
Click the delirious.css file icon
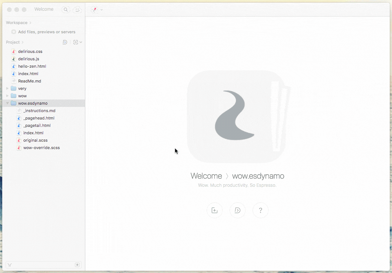[x=14, y=52]
